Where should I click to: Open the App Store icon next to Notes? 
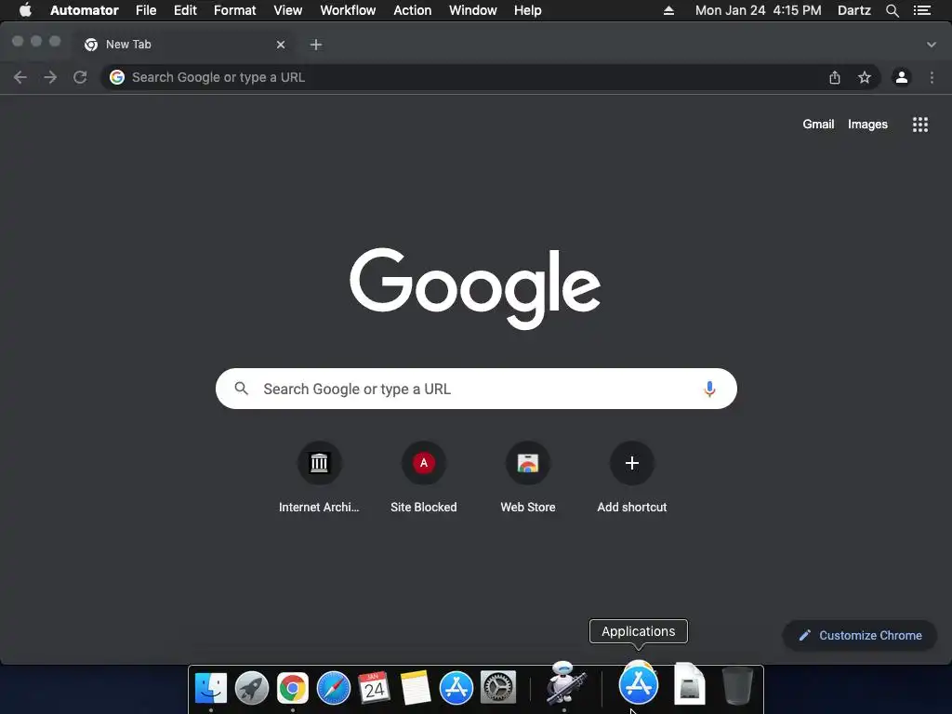click(x=456, y=688)
